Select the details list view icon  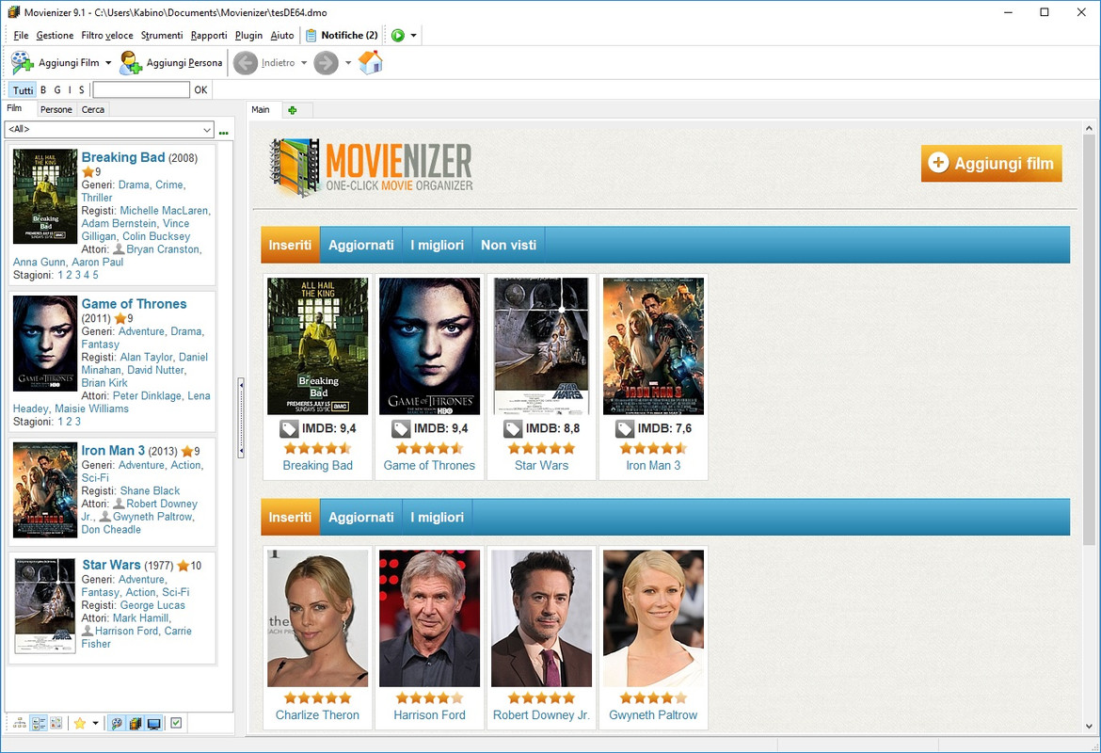coord(39,723)
